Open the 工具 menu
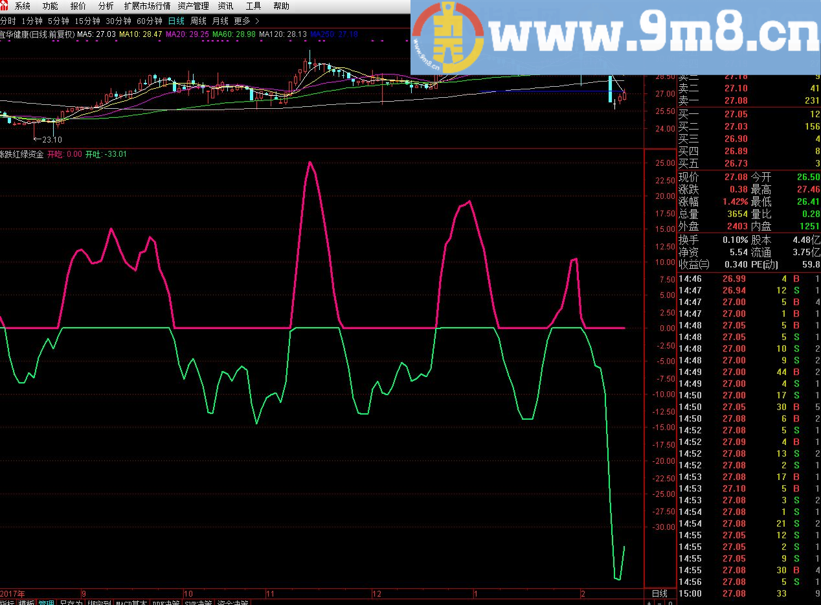Image resolution: width=821 pixels, height=605 pixels. coord(253,6)
